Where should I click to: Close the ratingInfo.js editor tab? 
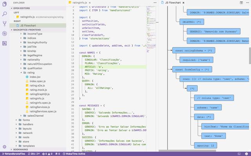coord(90,3)
